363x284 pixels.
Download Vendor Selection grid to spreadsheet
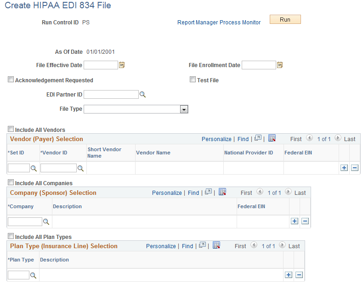click(272, 138)
